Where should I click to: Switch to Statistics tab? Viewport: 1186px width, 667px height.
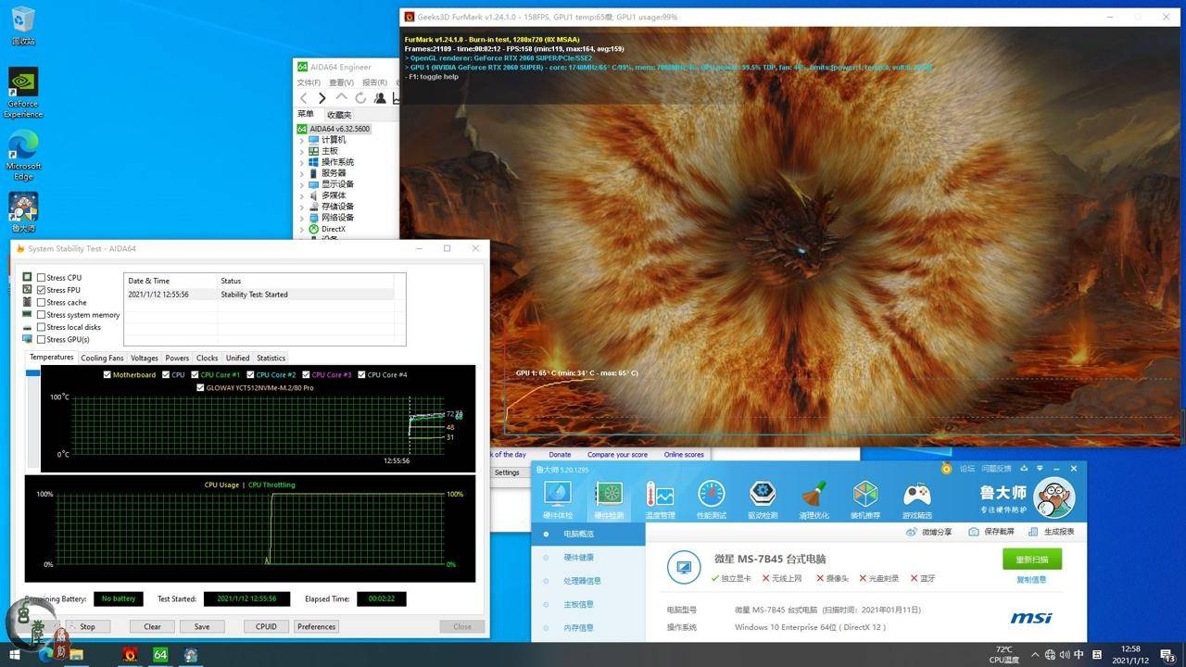click(x=271, y=358)
